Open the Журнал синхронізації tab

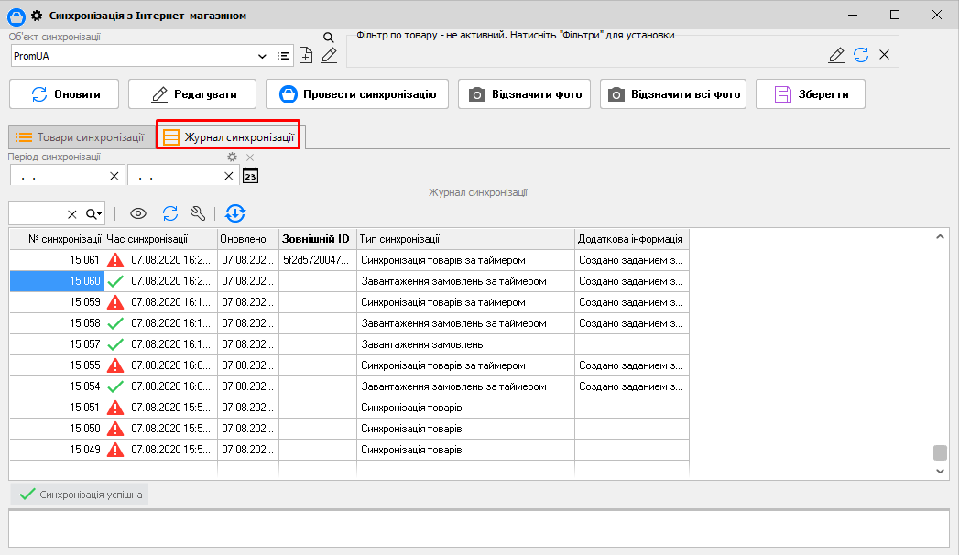click(229, 137)
